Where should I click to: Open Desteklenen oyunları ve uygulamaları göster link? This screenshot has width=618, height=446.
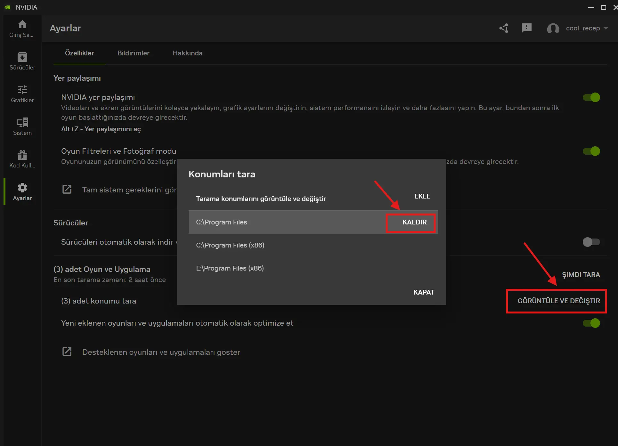pyautogui.click(x=161, y=352)
